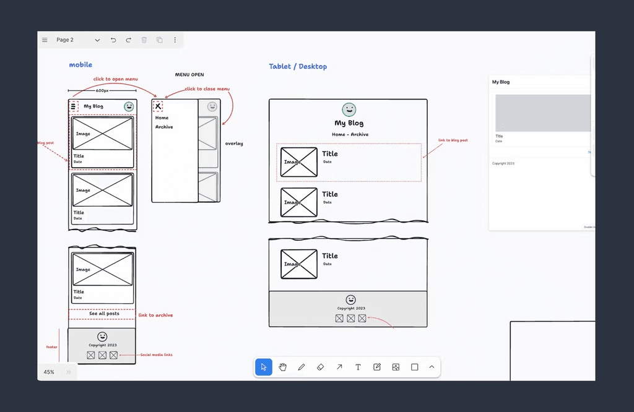Open the main hamburger menu
Image resolution: width=634 pixels, height=412 pixels.
click(x=45, y=40)
